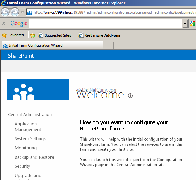The width and height of the screenshot is (196, 180).
Task: Expand the Google search box dropdown
Action: pos(185,23)
